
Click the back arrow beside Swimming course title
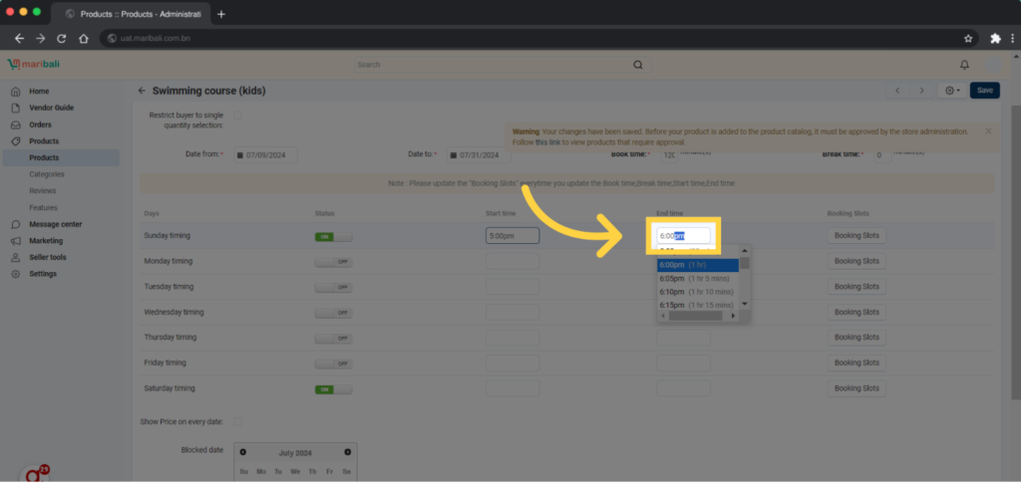tap(142, 91)
